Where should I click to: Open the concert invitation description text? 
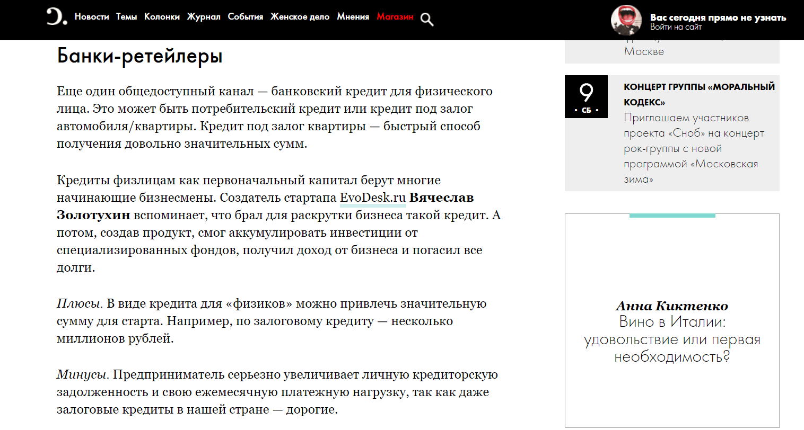(693, 148)
